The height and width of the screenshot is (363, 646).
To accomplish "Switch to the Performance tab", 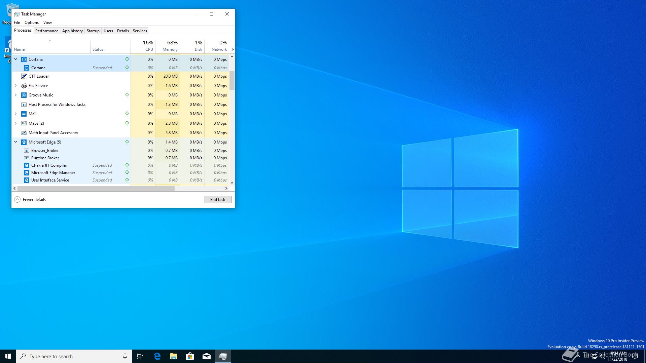I will [x=47, y=31].
